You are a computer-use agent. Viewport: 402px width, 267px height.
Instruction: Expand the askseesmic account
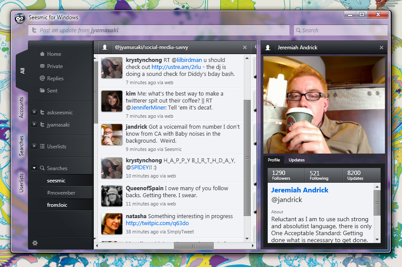pyautogui.click(x=34, y=112)
